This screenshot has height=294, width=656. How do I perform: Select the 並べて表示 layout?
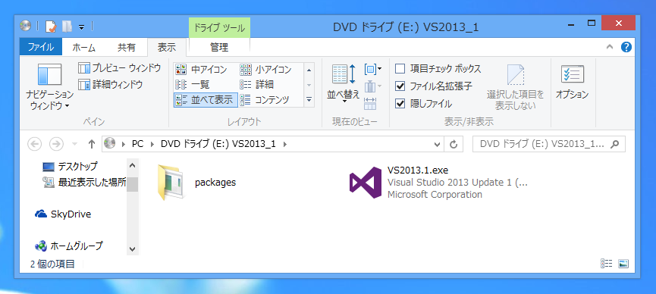pos(206,100)
